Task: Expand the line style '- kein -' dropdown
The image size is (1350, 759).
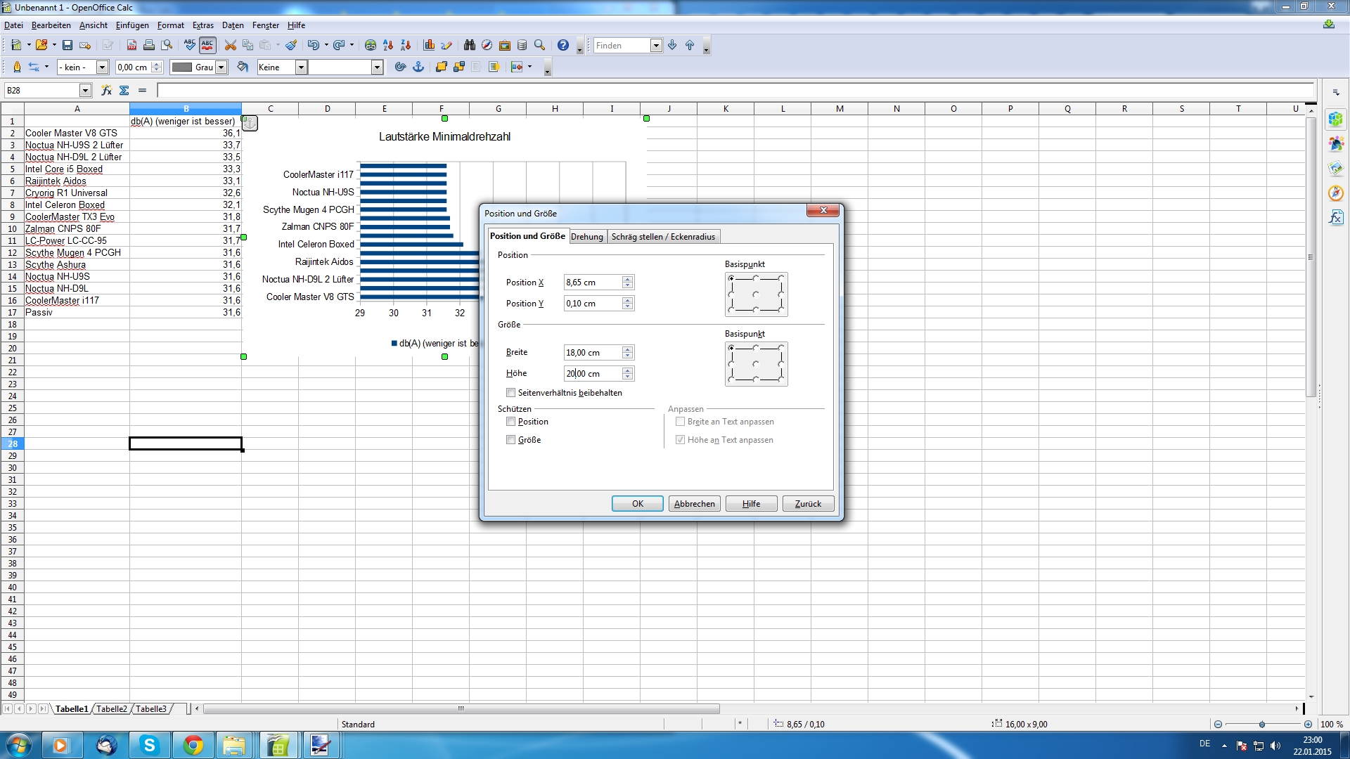Action: click(102, 67)
